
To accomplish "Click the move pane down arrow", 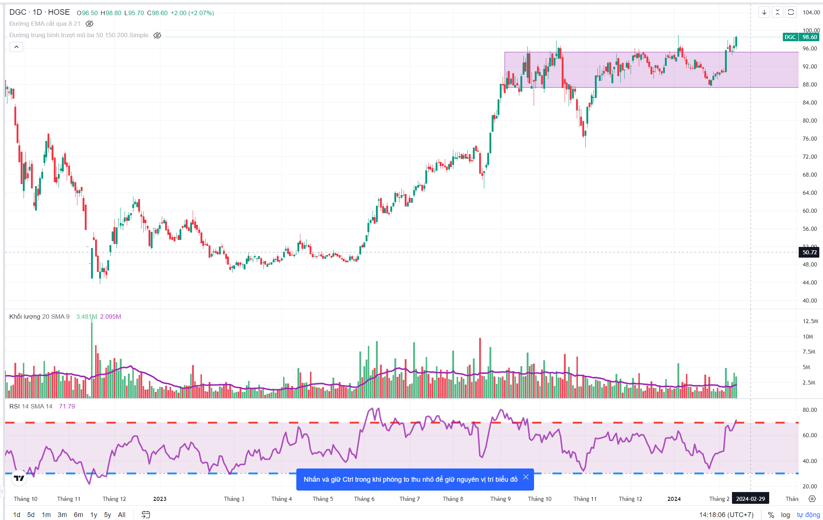I will (764, 12).
